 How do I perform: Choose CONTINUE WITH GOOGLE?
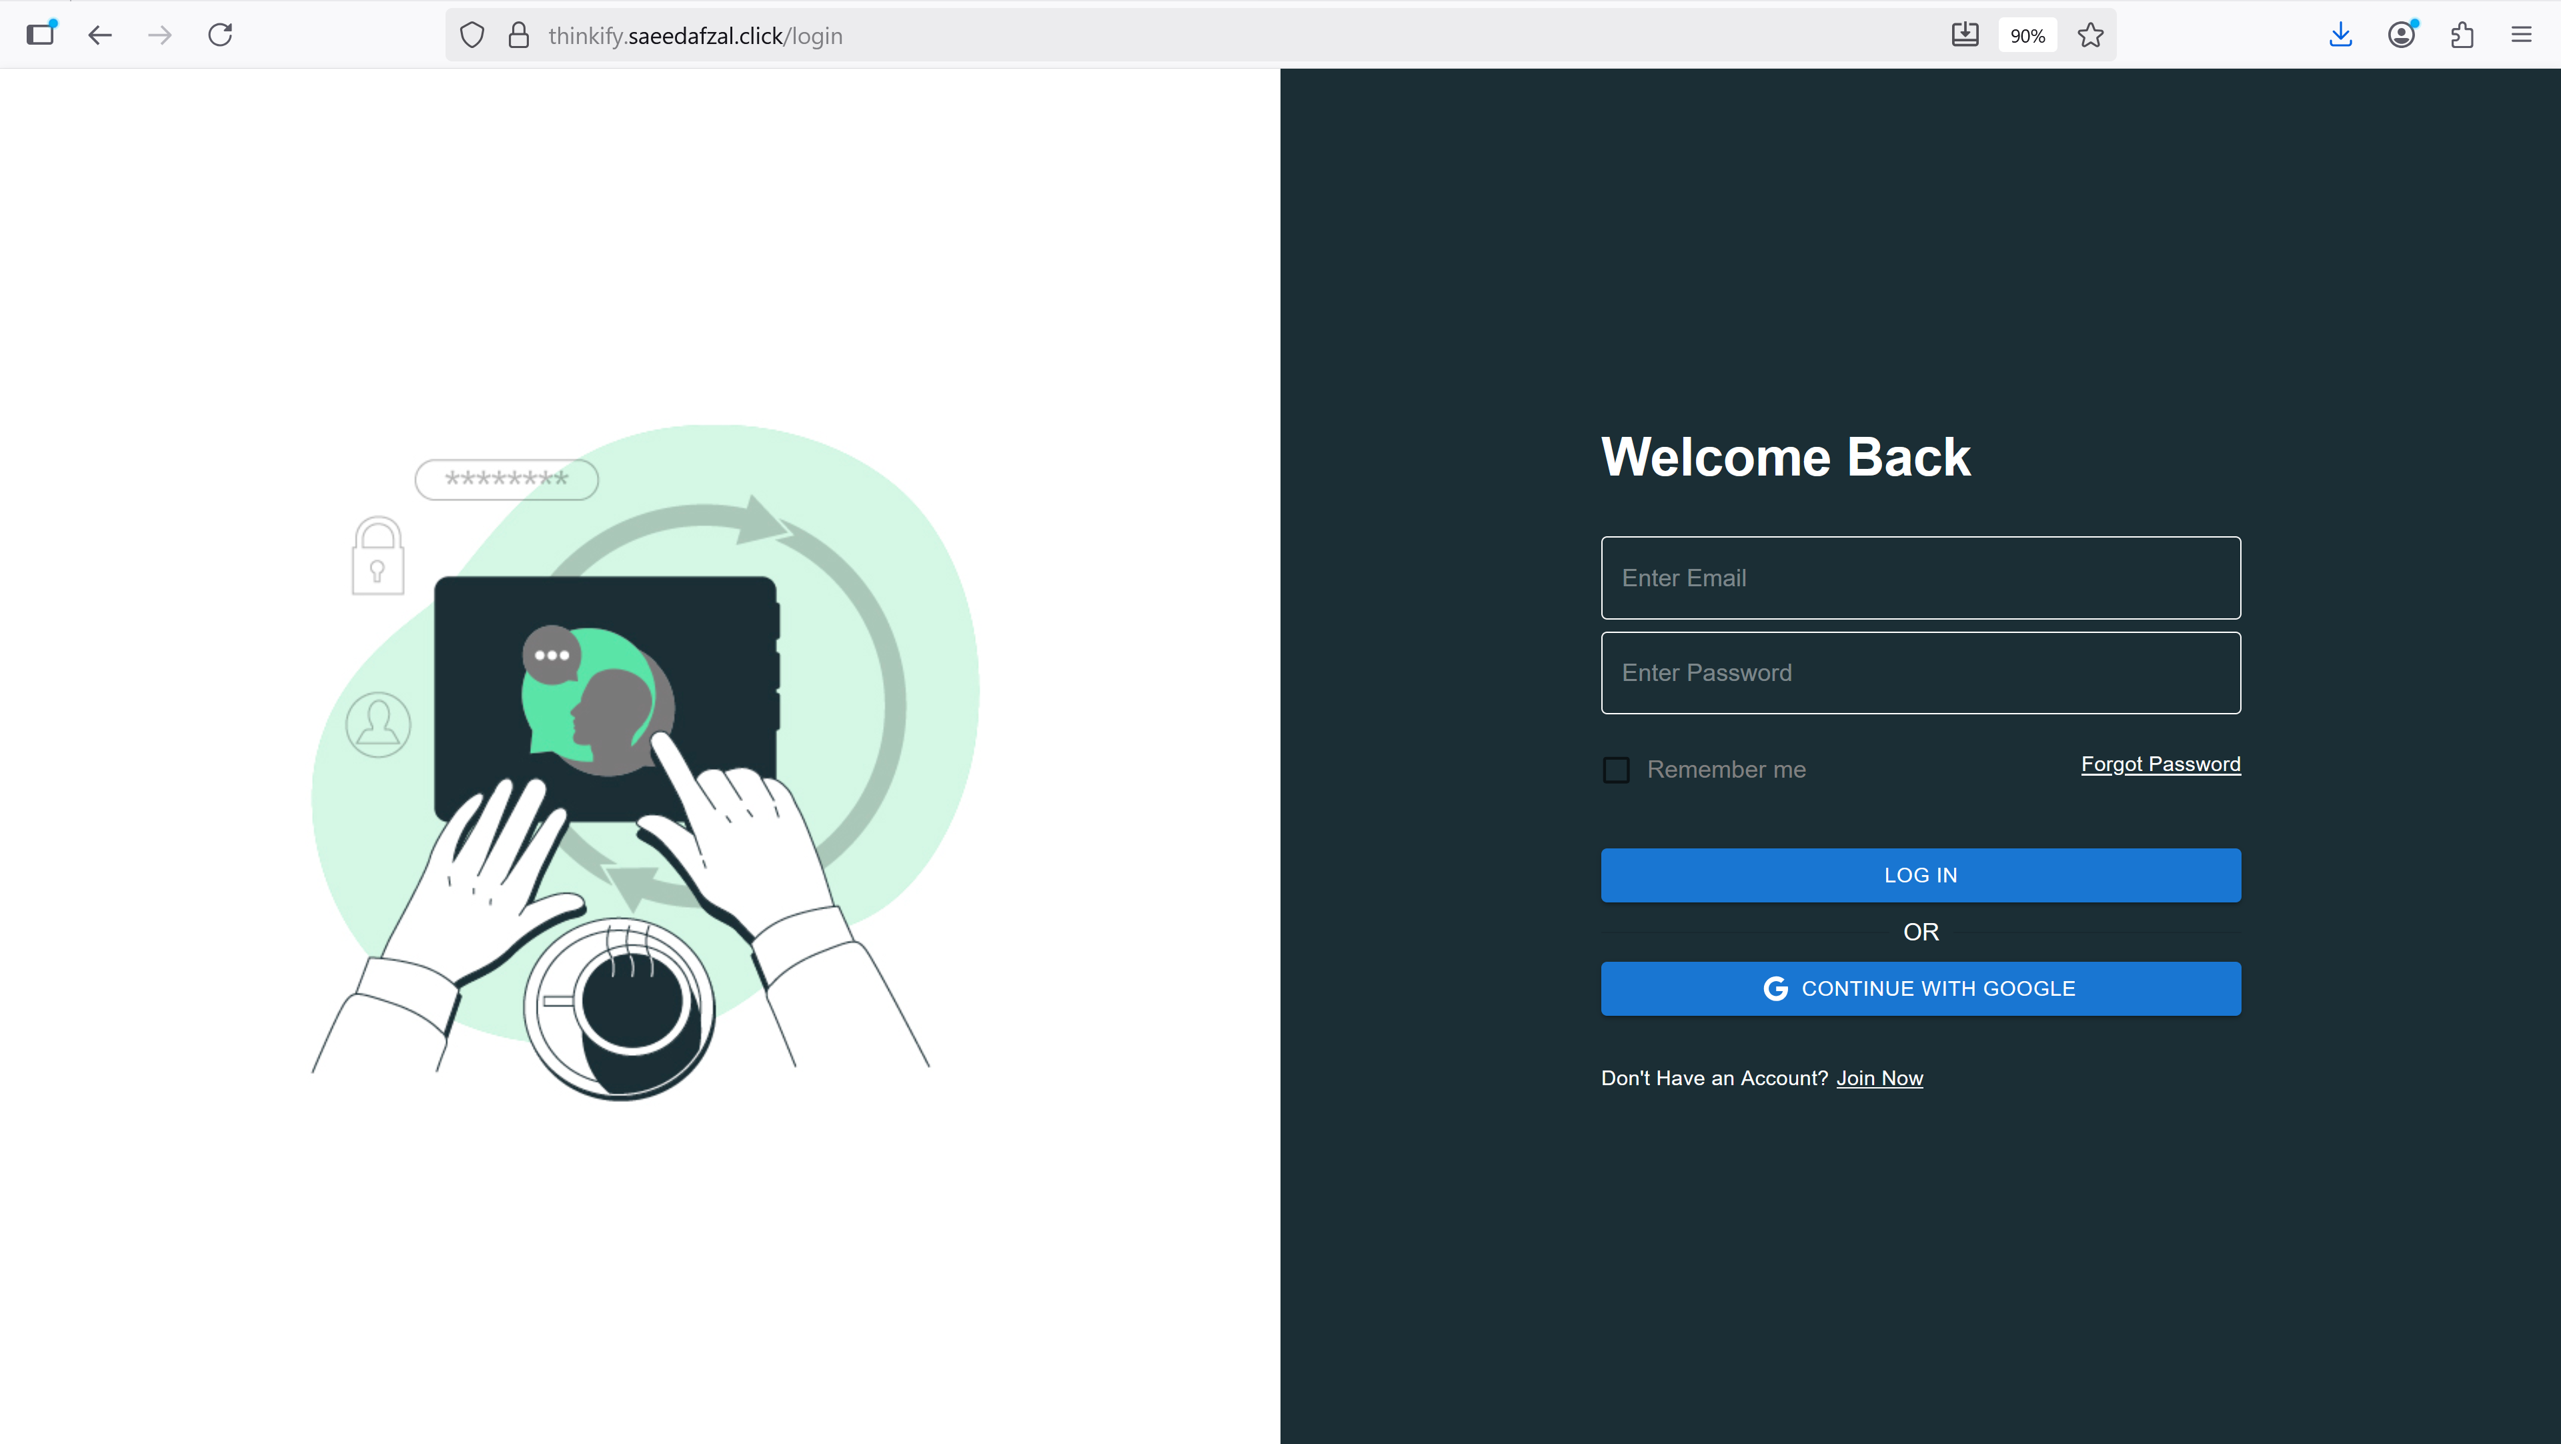1921,988
